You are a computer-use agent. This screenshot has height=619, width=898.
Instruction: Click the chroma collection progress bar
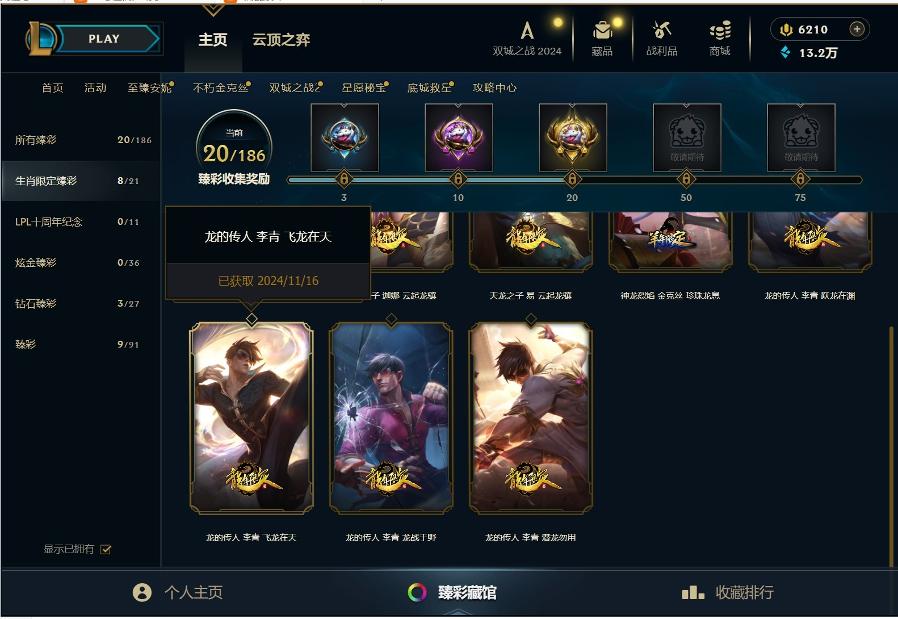(574, 180)
